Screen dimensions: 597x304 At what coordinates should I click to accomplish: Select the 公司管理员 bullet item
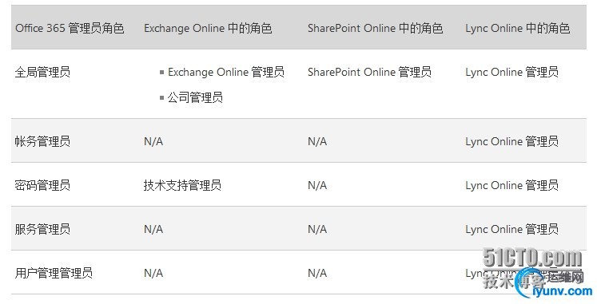click(x=195, y=97)
